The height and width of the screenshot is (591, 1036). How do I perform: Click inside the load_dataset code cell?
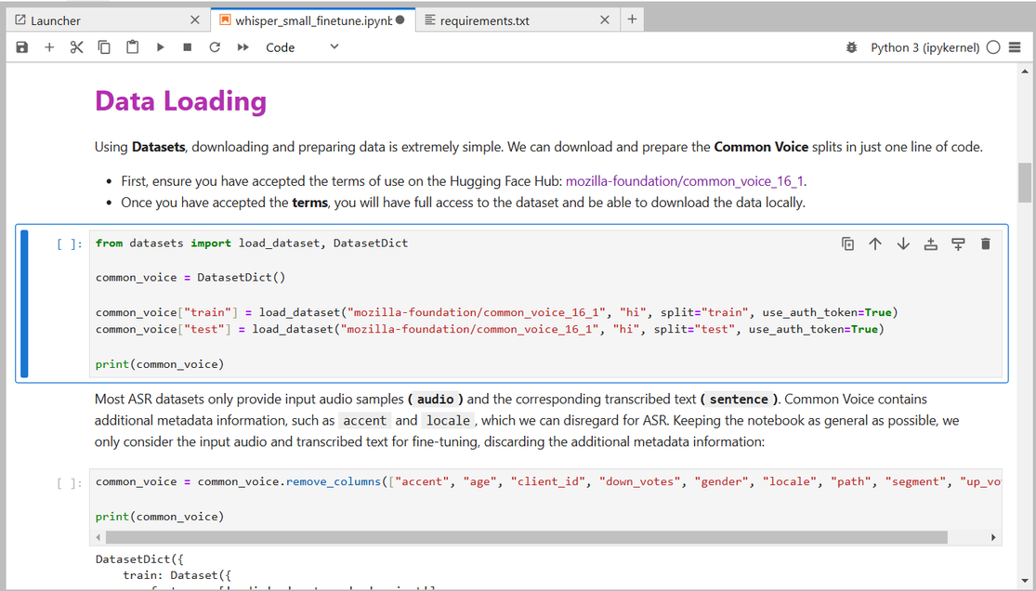coord(545,304)
